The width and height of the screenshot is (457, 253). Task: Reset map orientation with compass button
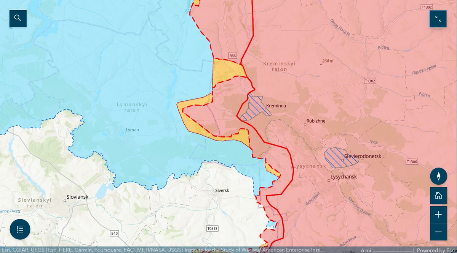438,176
